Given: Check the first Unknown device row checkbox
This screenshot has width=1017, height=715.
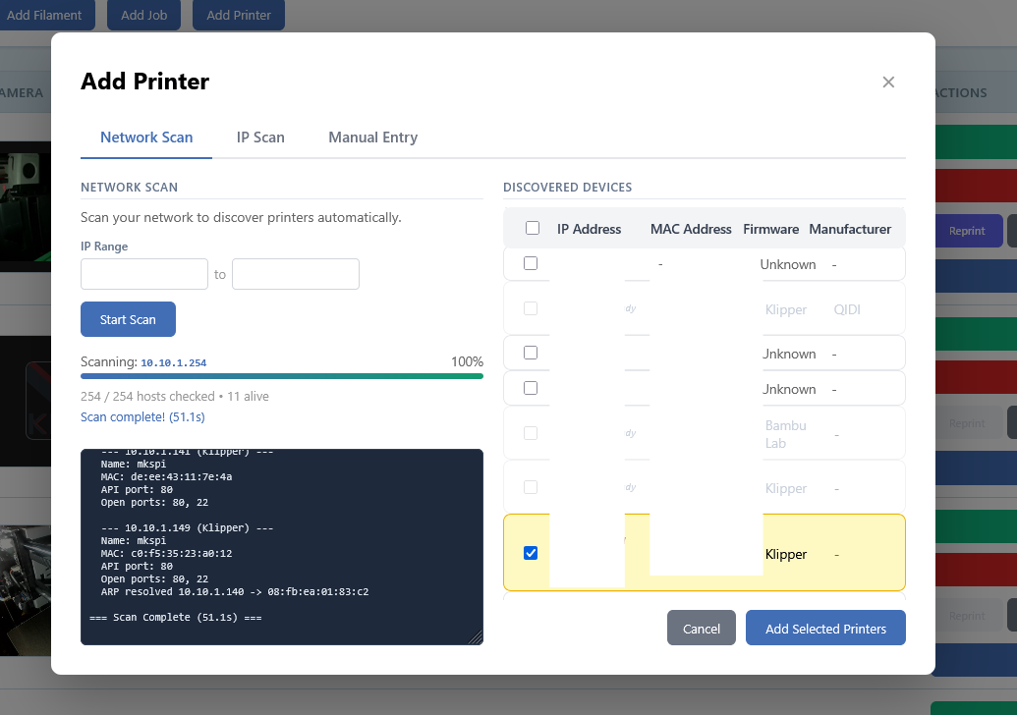Looking at the screenshot, I should [531, 263].
